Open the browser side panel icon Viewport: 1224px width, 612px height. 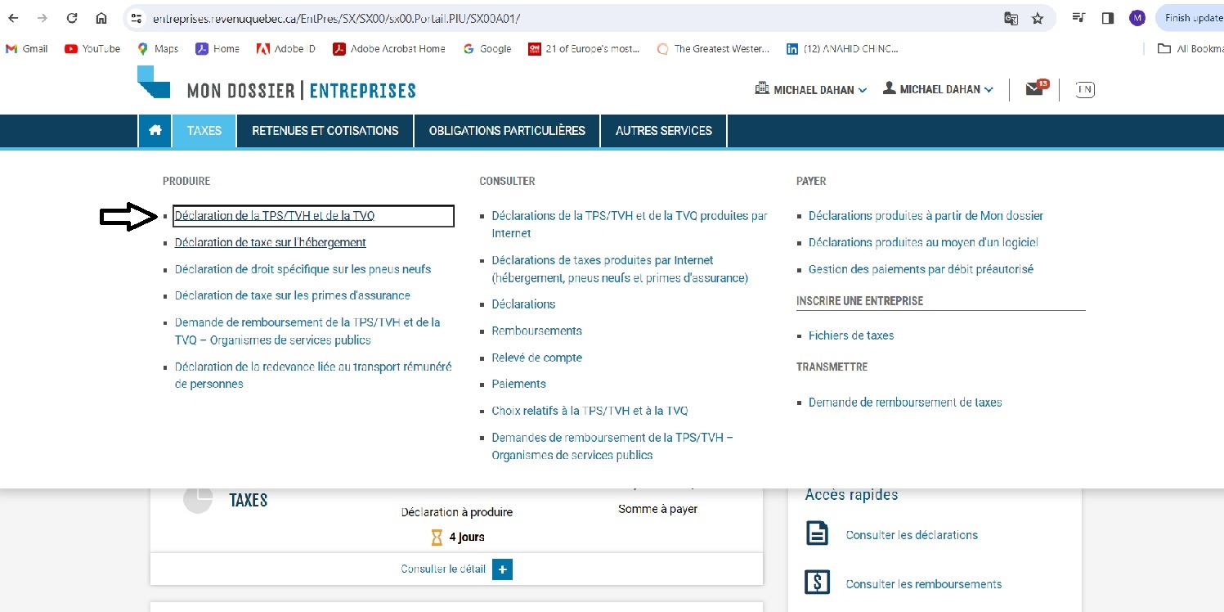[1108, 18]
